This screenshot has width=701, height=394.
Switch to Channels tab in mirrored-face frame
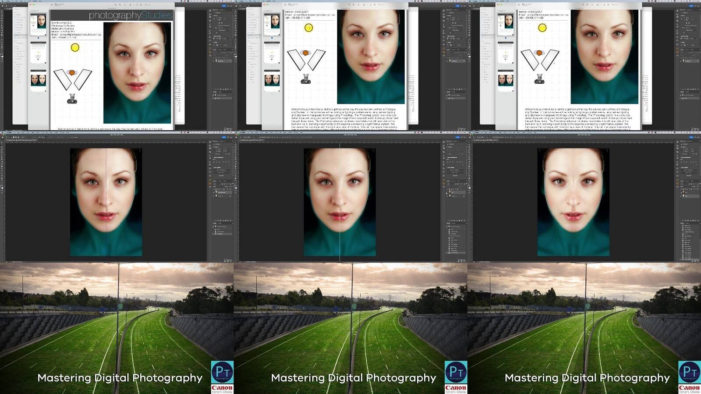coord(687,181)
